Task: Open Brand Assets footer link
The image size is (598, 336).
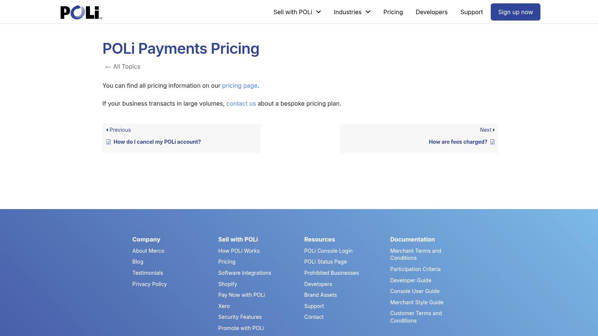Action: tap(320, 295)
